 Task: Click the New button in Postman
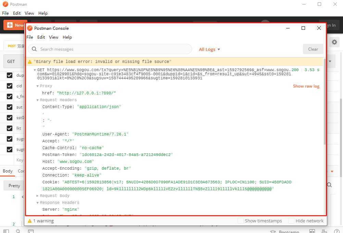15,25
